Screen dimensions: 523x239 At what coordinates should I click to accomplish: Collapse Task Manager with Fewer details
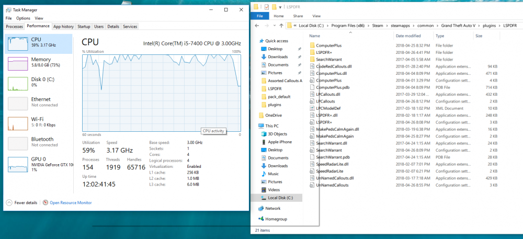[x=21, y=203]
